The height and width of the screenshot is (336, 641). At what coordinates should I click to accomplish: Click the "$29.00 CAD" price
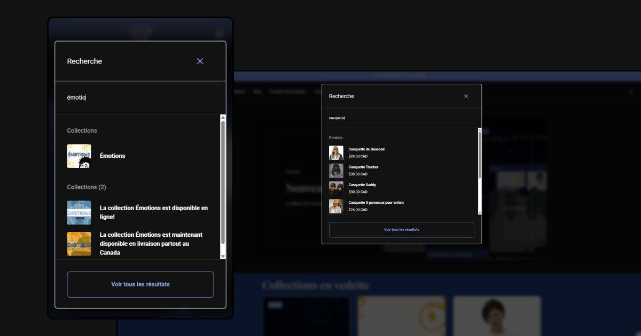358,156
